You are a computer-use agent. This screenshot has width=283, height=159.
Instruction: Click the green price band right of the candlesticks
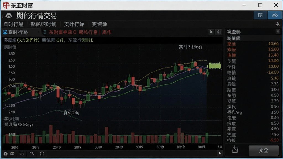215,65
